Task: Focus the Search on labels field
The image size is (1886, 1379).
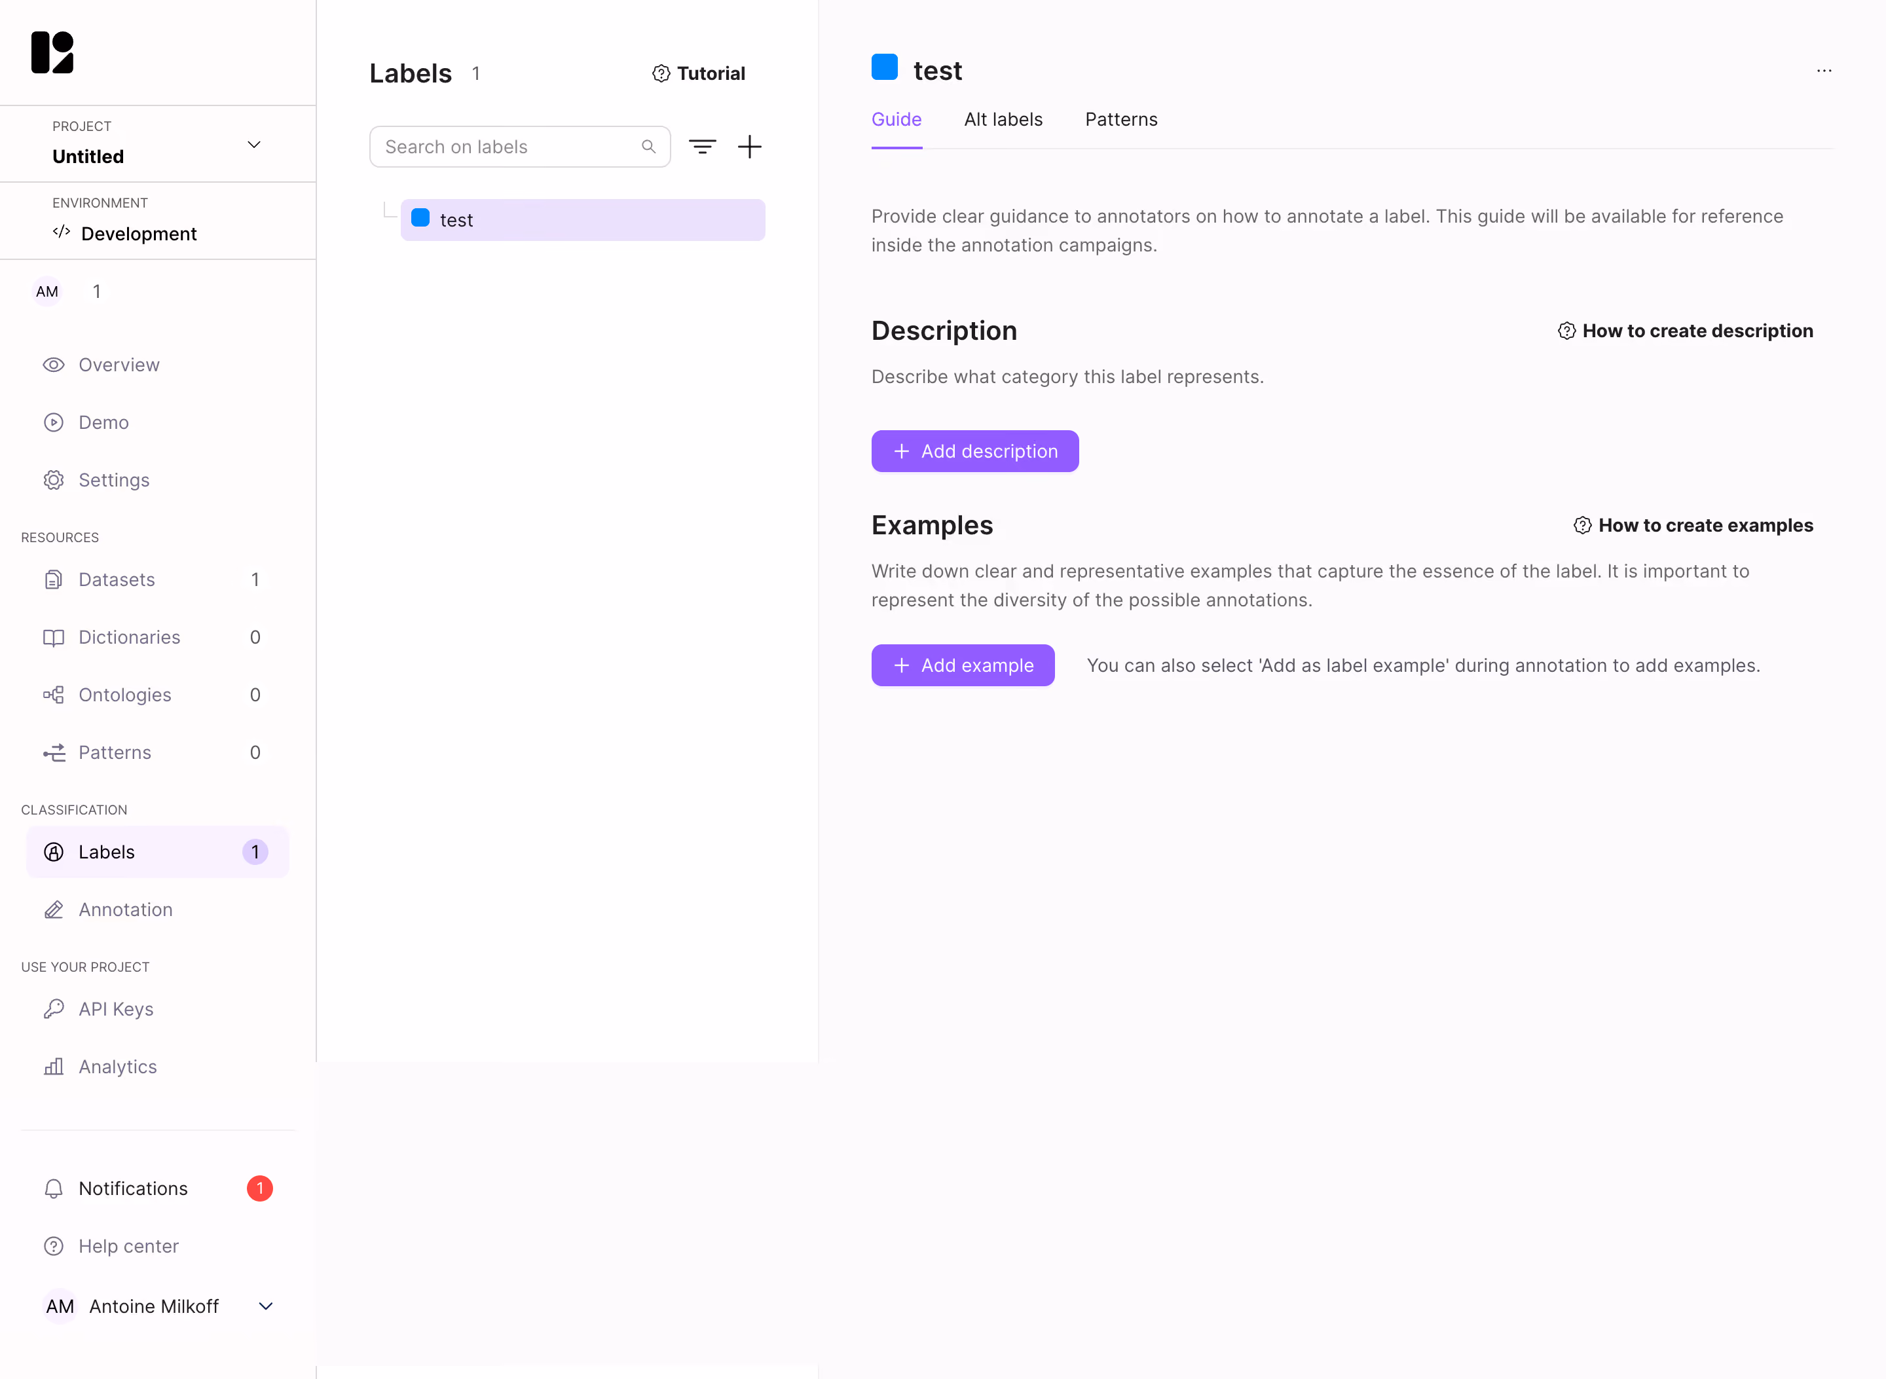Action: click(x=519, y=147)
